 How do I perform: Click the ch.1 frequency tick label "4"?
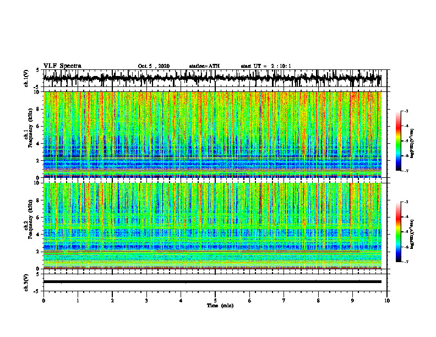[39, 144]
